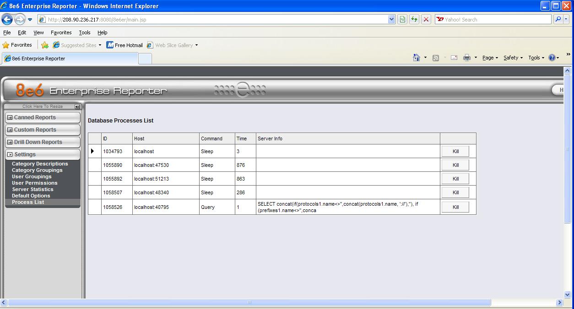Click the Refresh page icon
The width and height of the screenshot is (574, 309).
point(414,19)
